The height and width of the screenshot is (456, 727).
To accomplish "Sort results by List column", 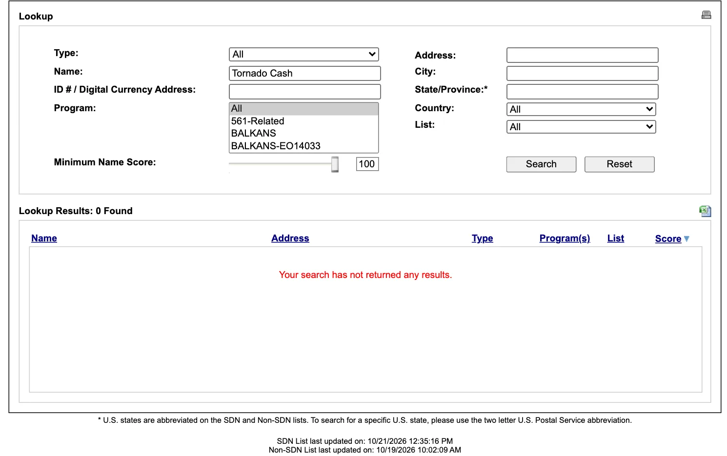I will coord(616,238).
